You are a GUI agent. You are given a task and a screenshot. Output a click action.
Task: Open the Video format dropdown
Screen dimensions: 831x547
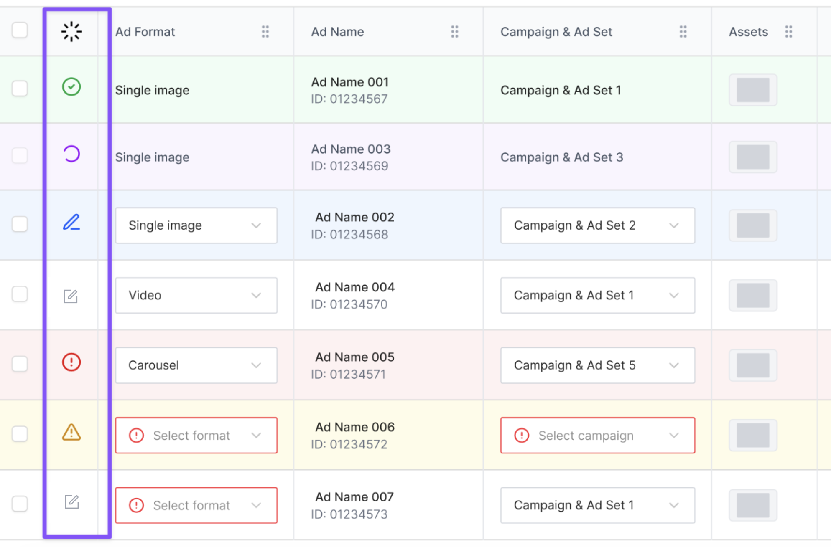(x=196, y=295)
